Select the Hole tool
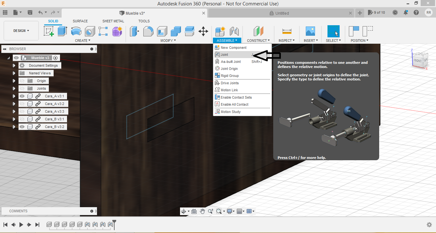Viewport: 436px width, 233px height. 90,31
